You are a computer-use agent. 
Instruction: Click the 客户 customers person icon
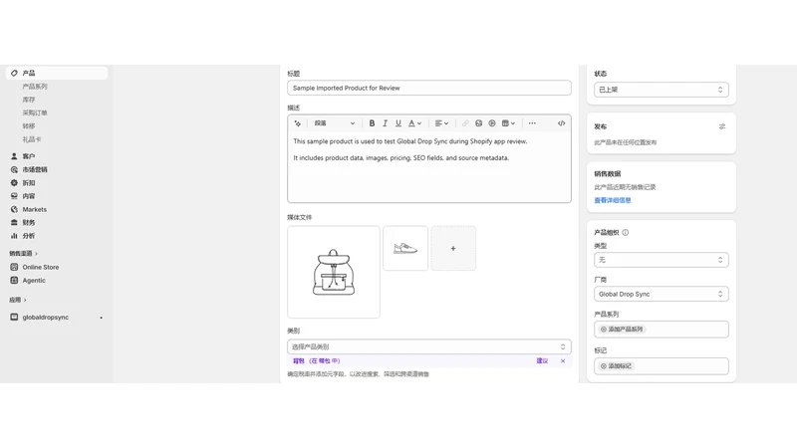[x=14, y=156]
